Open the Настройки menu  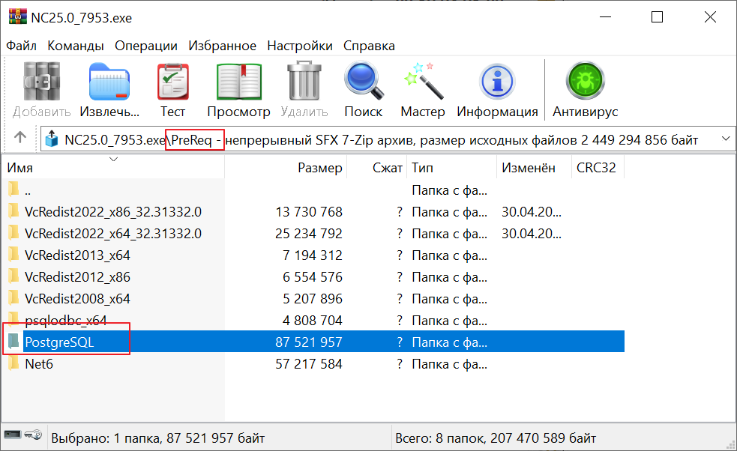pos(300,46)
